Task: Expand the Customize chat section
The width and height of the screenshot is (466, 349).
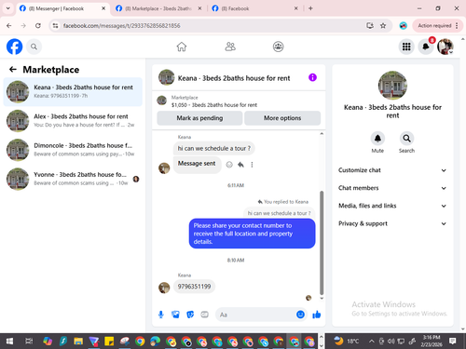Action: [392, 170]
